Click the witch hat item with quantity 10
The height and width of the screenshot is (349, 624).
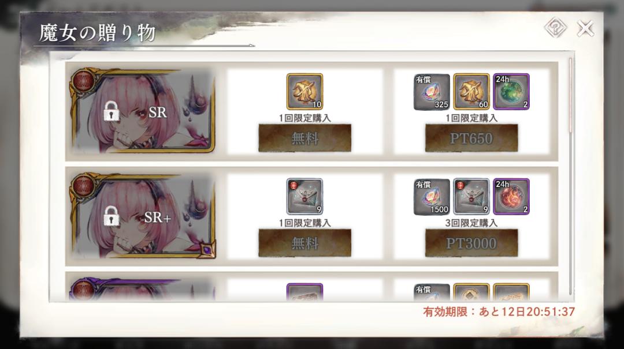304,92
